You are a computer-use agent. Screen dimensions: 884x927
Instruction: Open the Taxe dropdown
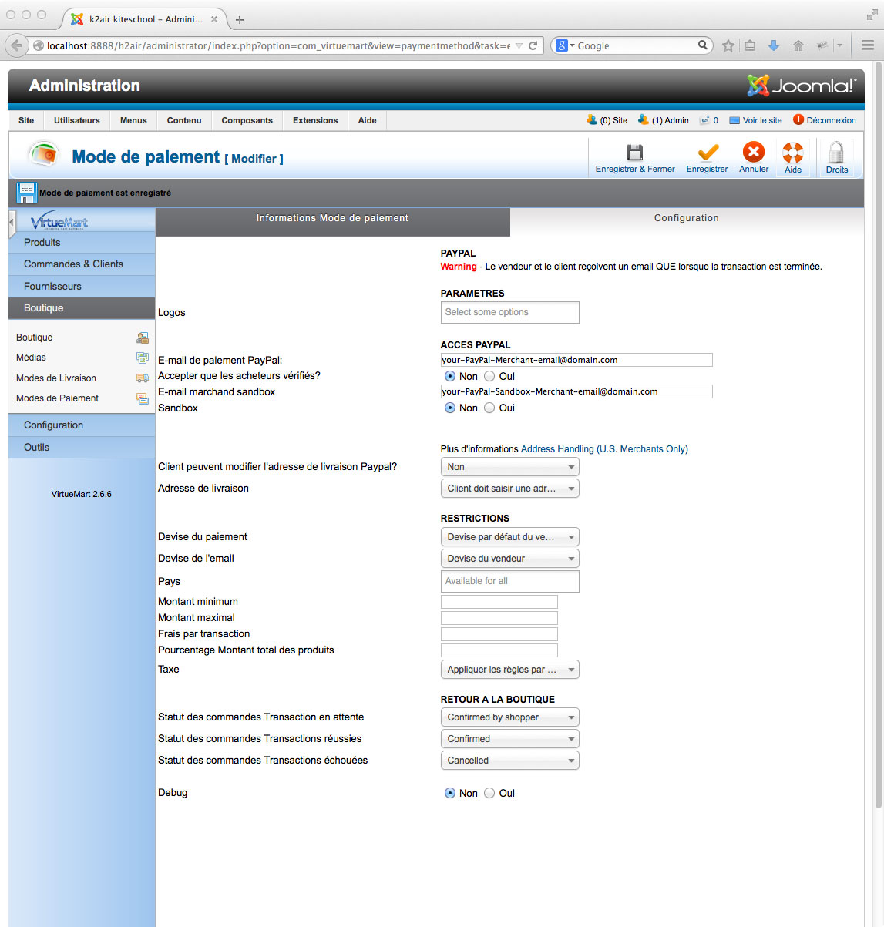pos(509,670)
